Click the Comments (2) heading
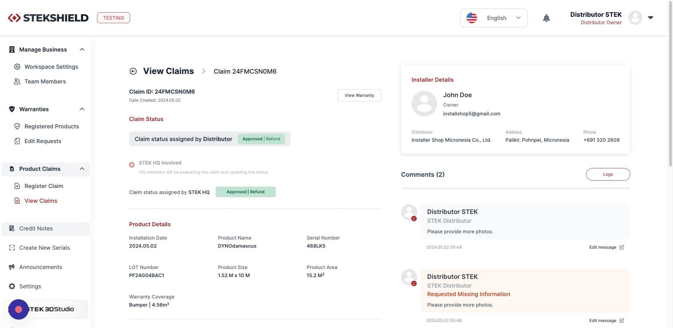 423,175
